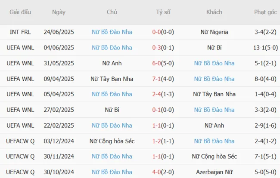This screenshot has width=280, height=178.
Task: Click the "Phạt góc" column header
Action: pyautogui.click(x=265, y=12)
